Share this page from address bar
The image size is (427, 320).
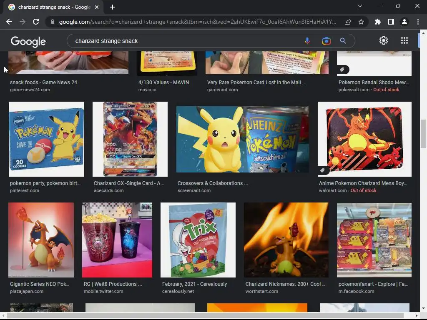pos(348,22)
